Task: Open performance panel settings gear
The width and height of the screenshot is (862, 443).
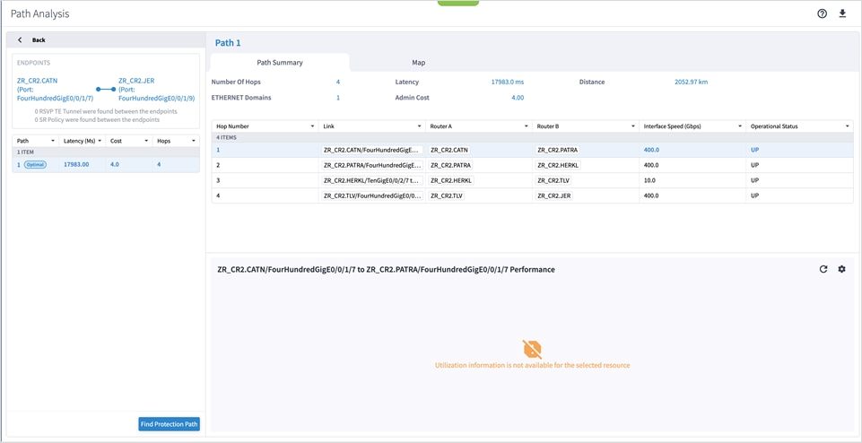Action: tap(841, 269)
